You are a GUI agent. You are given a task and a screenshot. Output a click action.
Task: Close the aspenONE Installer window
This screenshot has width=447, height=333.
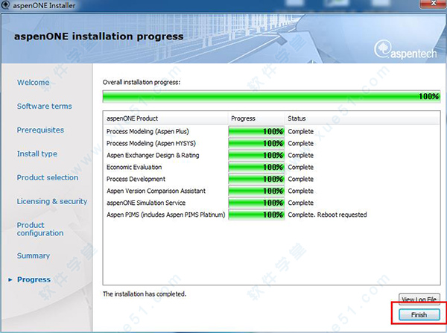[433, 4]
